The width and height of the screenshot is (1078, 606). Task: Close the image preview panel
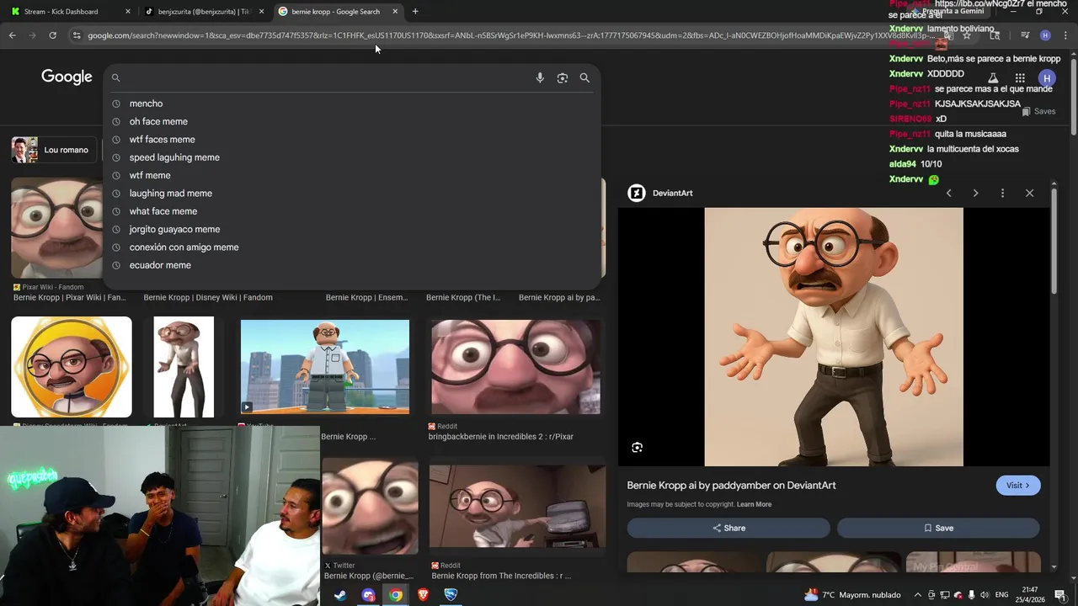tap(1029, 193)
